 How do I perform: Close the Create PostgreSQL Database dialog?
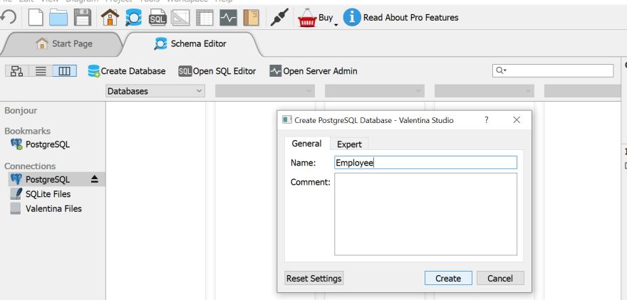(x=517, y=119)
